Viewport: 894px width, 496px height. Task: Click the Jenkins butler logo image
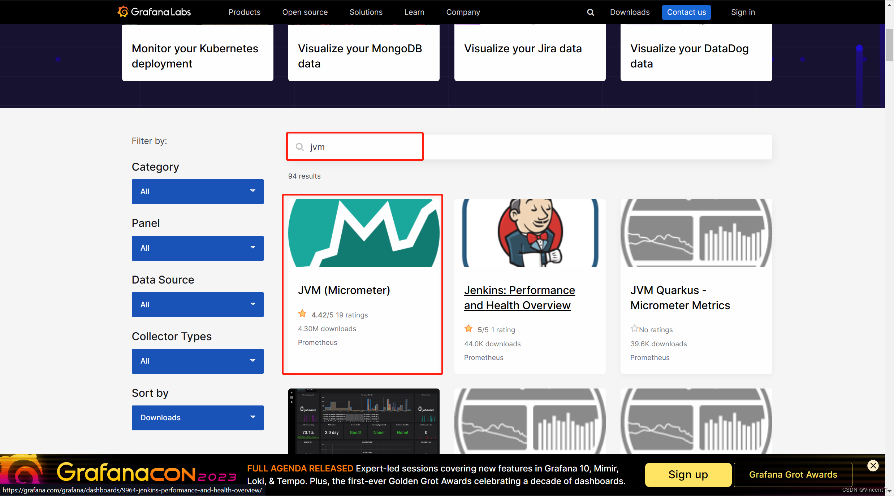530,233
